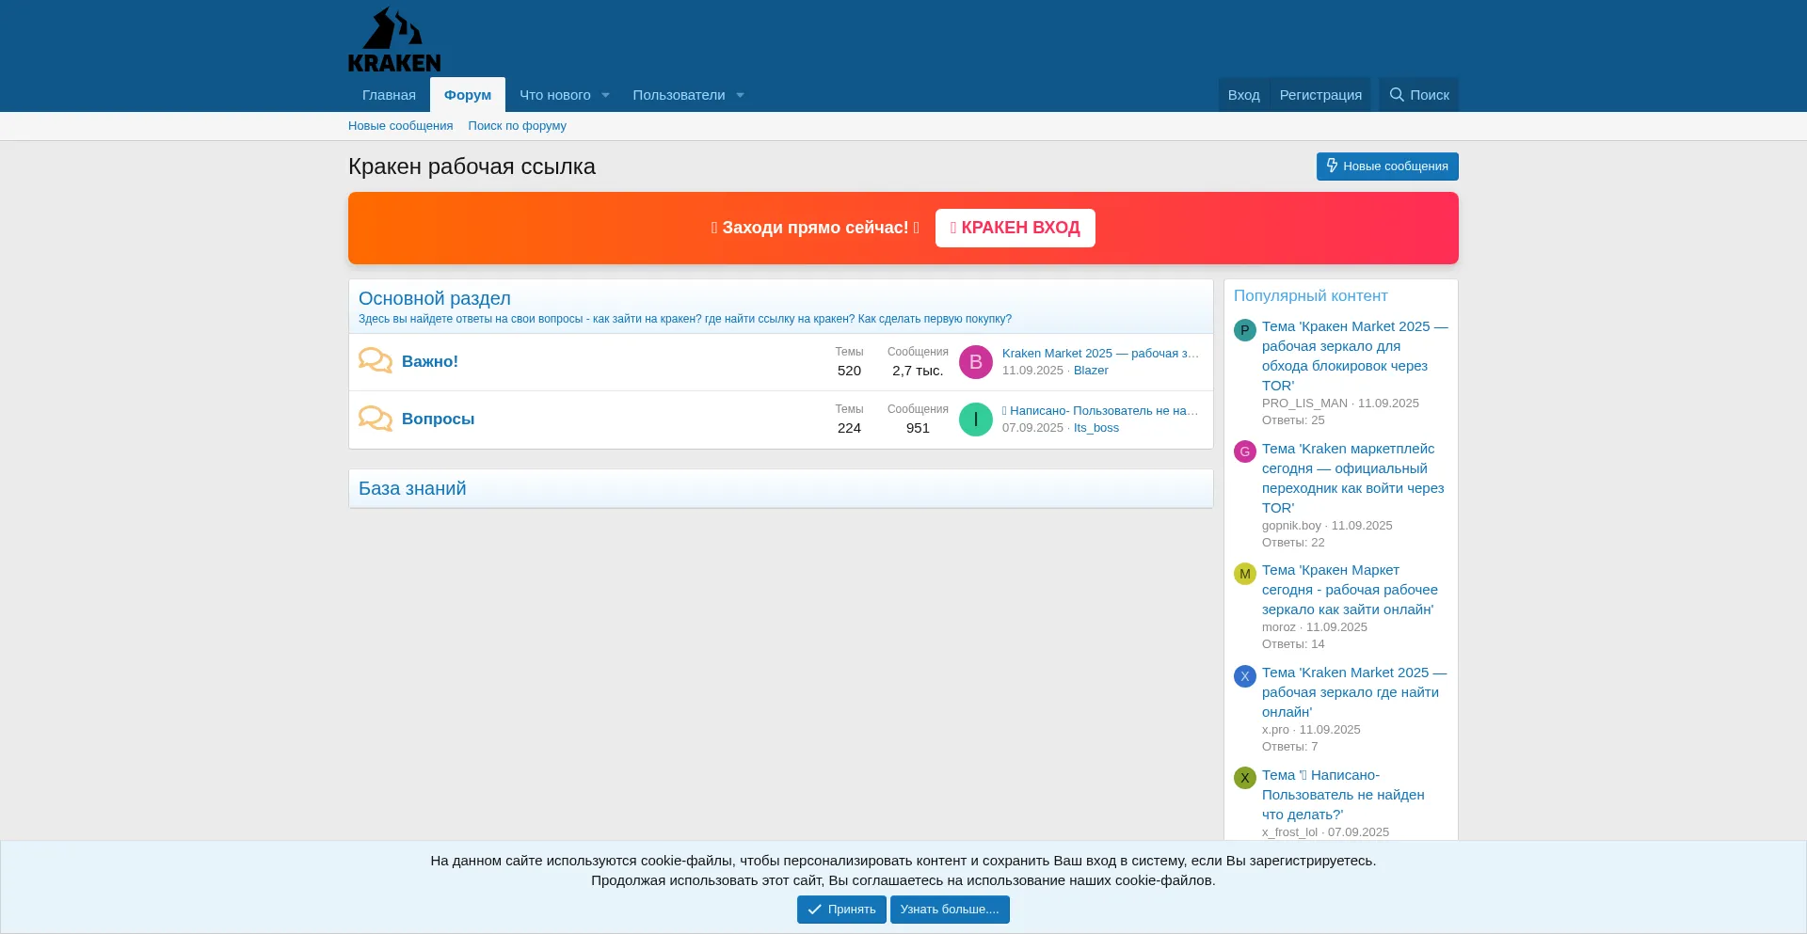Expand the Что нового dropdown arrow
This screenshot has width=1807, height=934.
coord(605,95)
